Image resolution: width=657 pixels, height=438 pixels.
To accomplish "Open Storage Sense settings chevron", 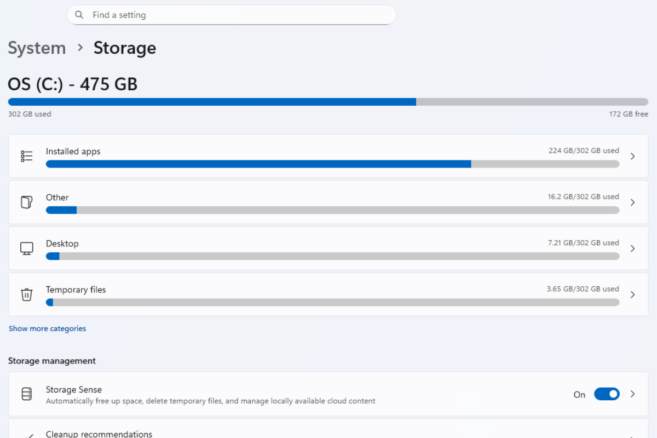I will click(x=632, y=394).
